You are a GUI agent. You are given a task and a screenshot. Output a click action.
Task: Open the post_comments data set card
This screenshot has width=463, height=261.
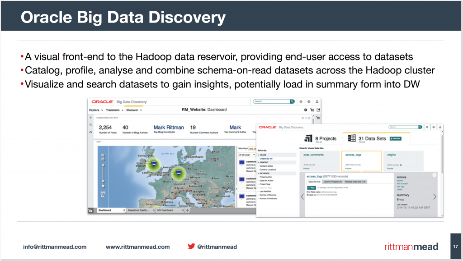pos(321,160)
